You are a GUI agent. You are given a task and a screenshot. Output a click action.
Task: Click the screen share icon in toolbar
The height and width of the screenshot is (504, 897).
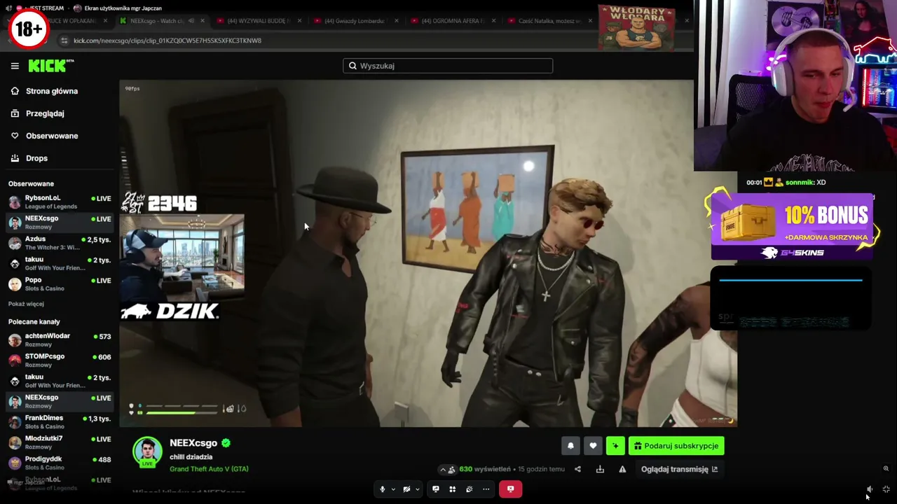(436, 489)
